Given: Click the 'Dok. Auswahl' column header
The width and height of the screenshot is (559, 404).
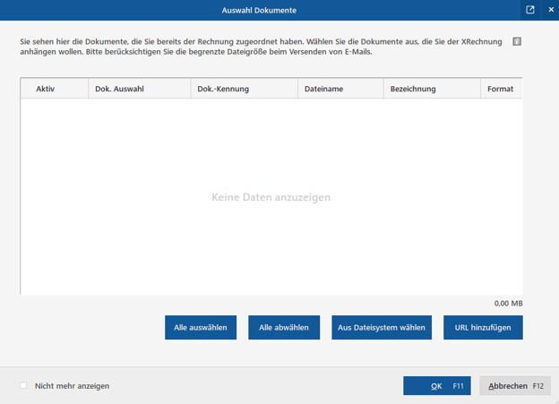Looking at the screenshot, I should [x=119, y=89].
